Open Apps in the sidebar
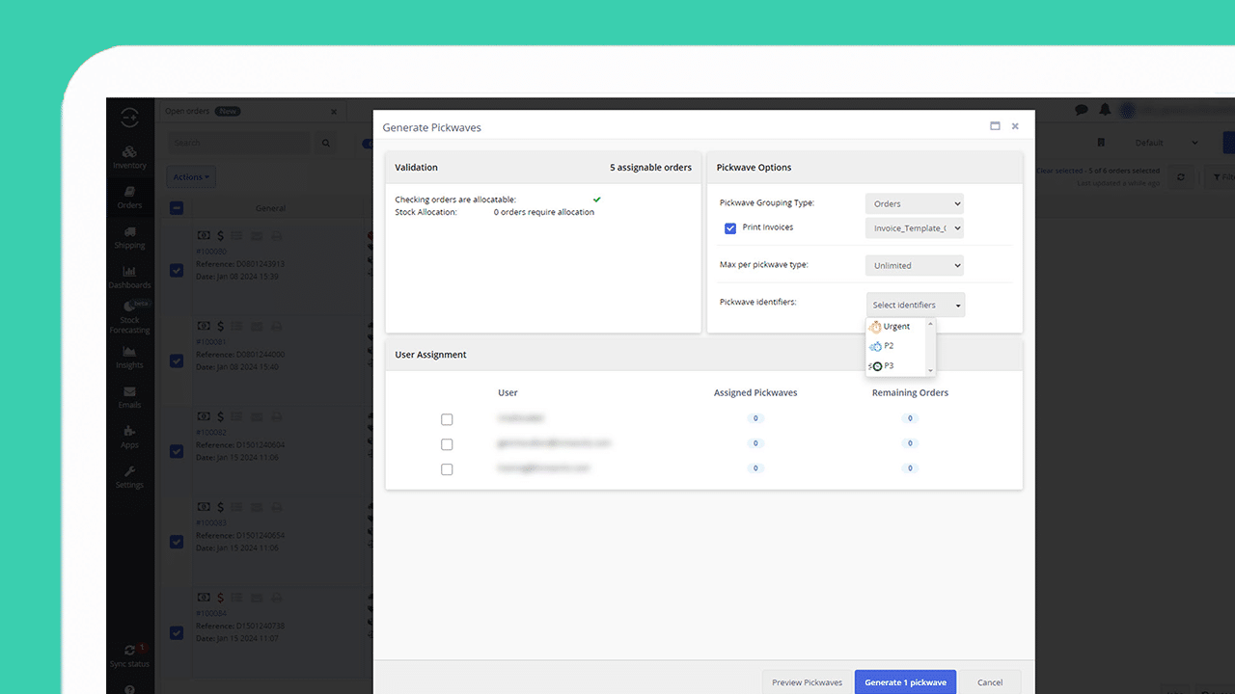Viewport: 1235px width, 694px height. 129,437
